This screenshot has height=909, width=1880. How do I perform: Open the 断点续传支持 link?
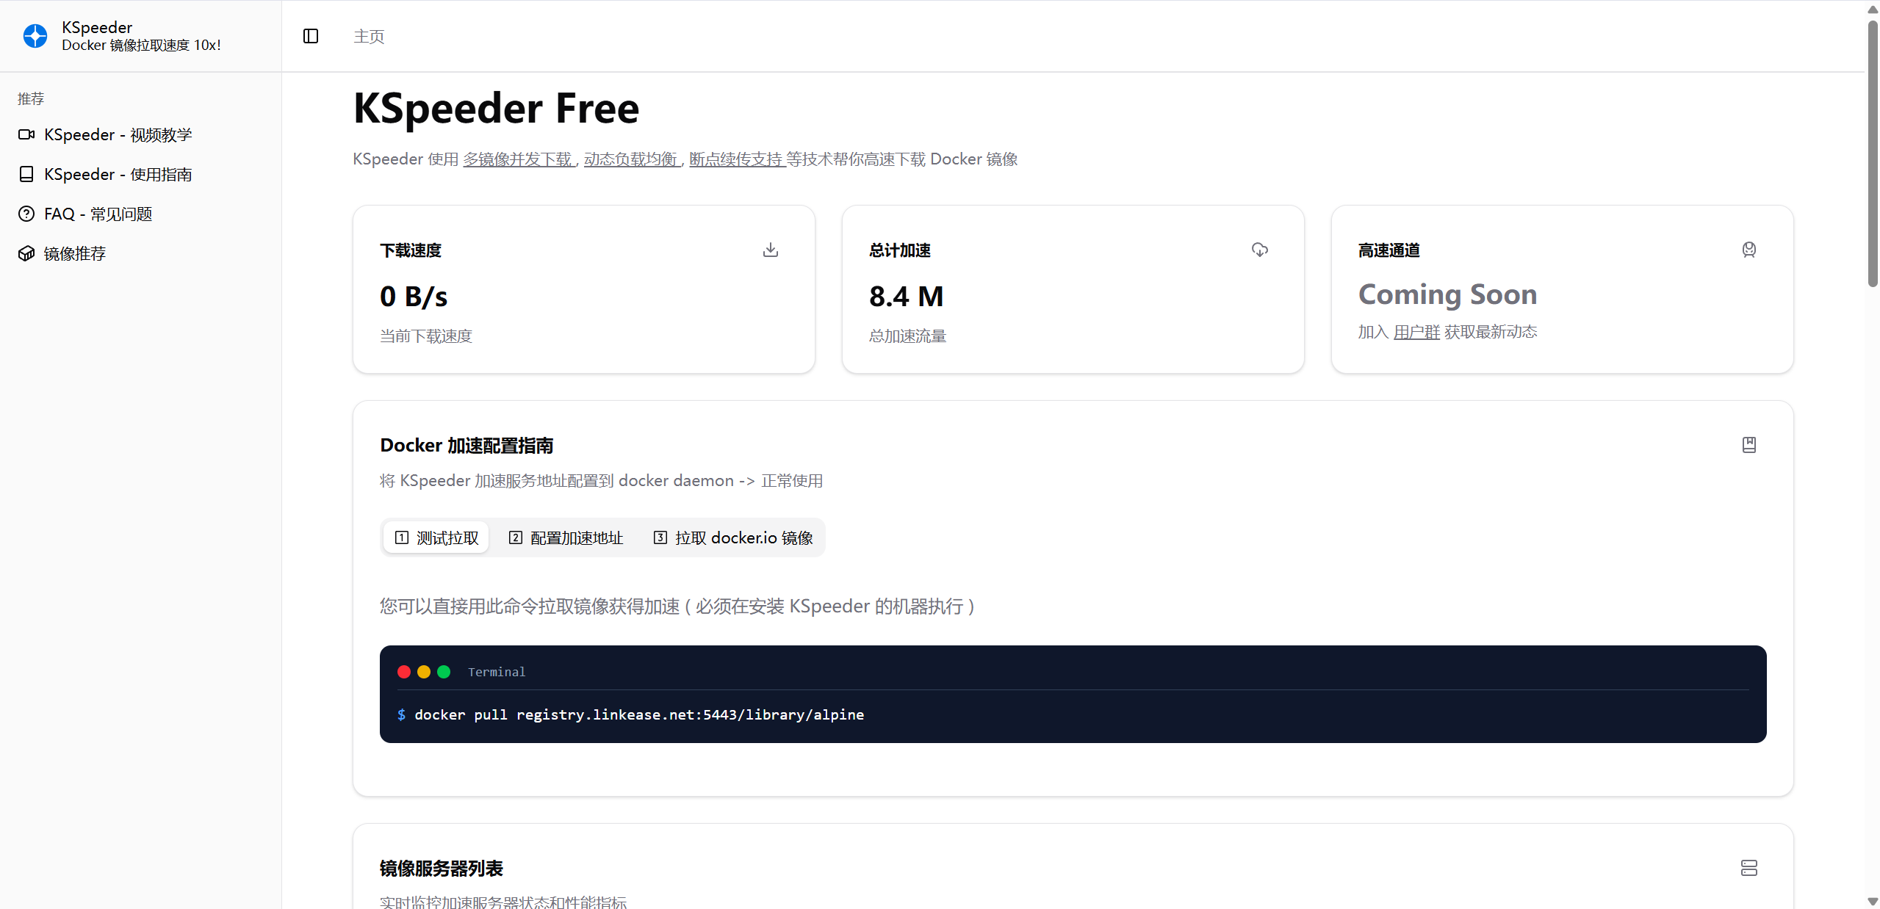click(736, 159)
